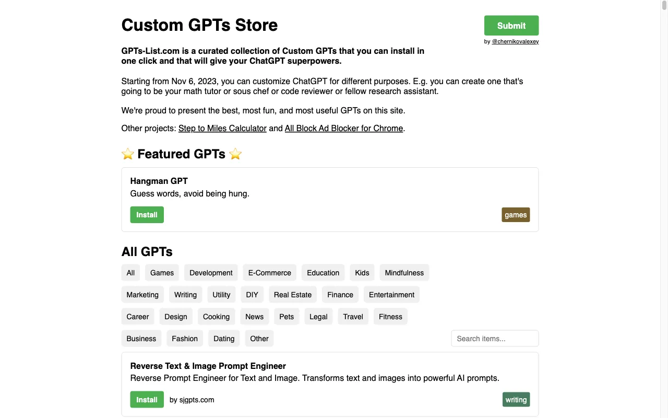The height and width of the screenshot is (418, 668).
Task: Filter by Real Estate category
Action: pyautogui.click(x=293, y=295)
